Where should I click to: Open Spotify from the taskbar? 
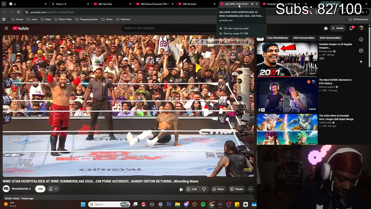click(x=203, y=204)
